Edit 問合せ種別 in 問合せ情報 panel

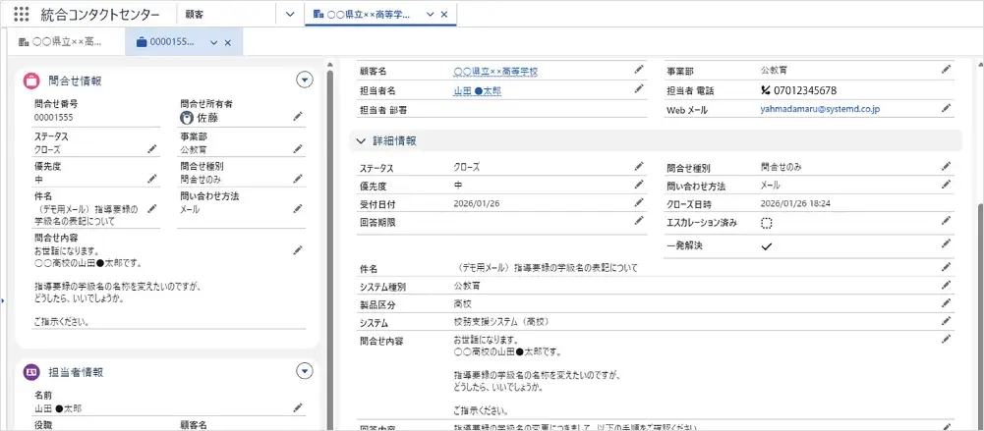[x=298, y=179]
